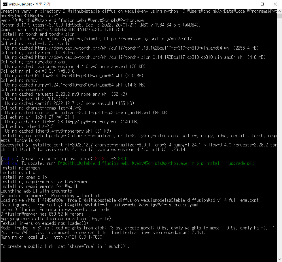Click the 'Python 3.10.9' version line
Viewport: 282px width, 262px height.
click(101, 25)
